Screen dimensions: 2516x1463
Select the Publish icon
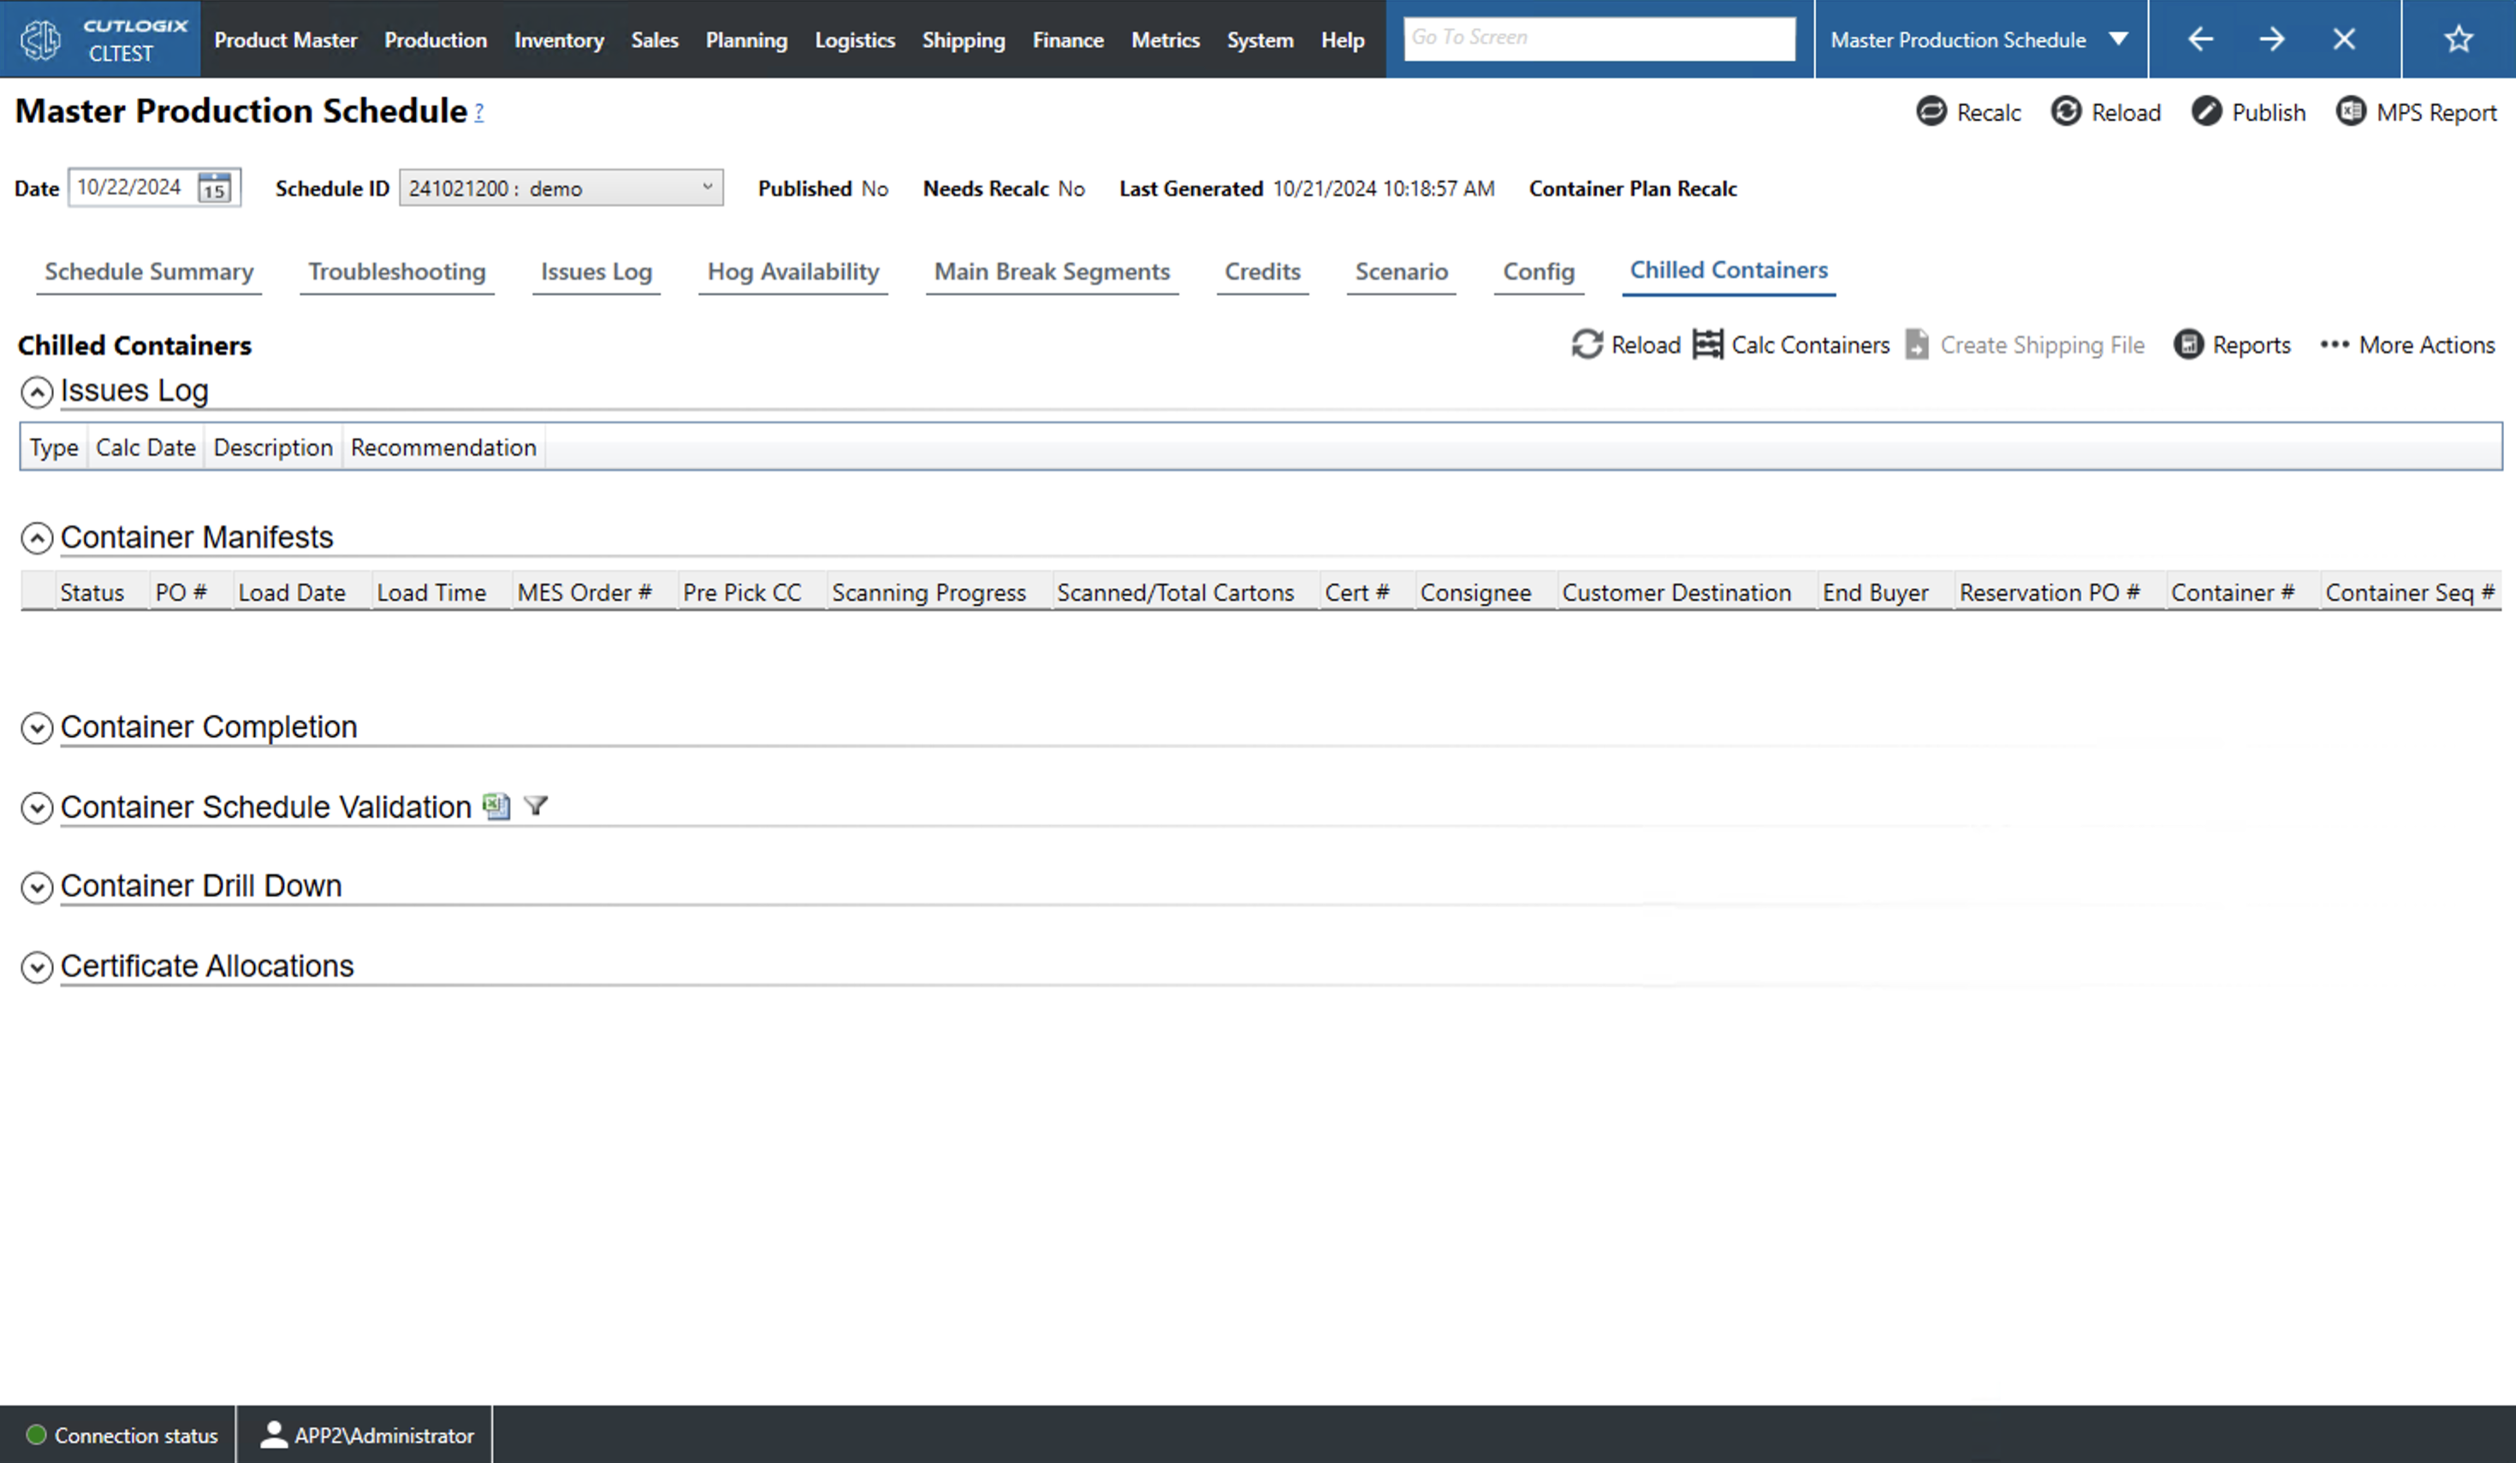coord(2206,112)
